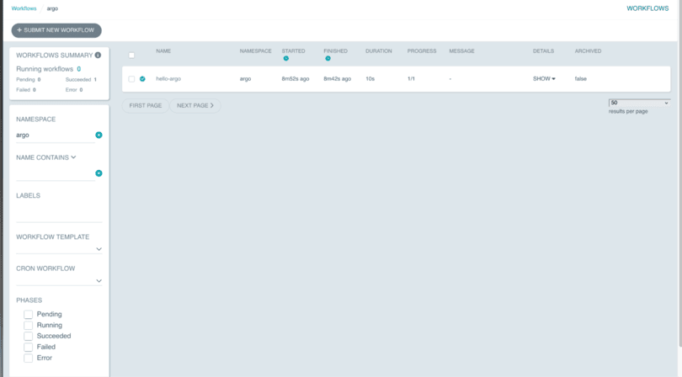Click the 1/1 progress value

[x=411, y=79]
